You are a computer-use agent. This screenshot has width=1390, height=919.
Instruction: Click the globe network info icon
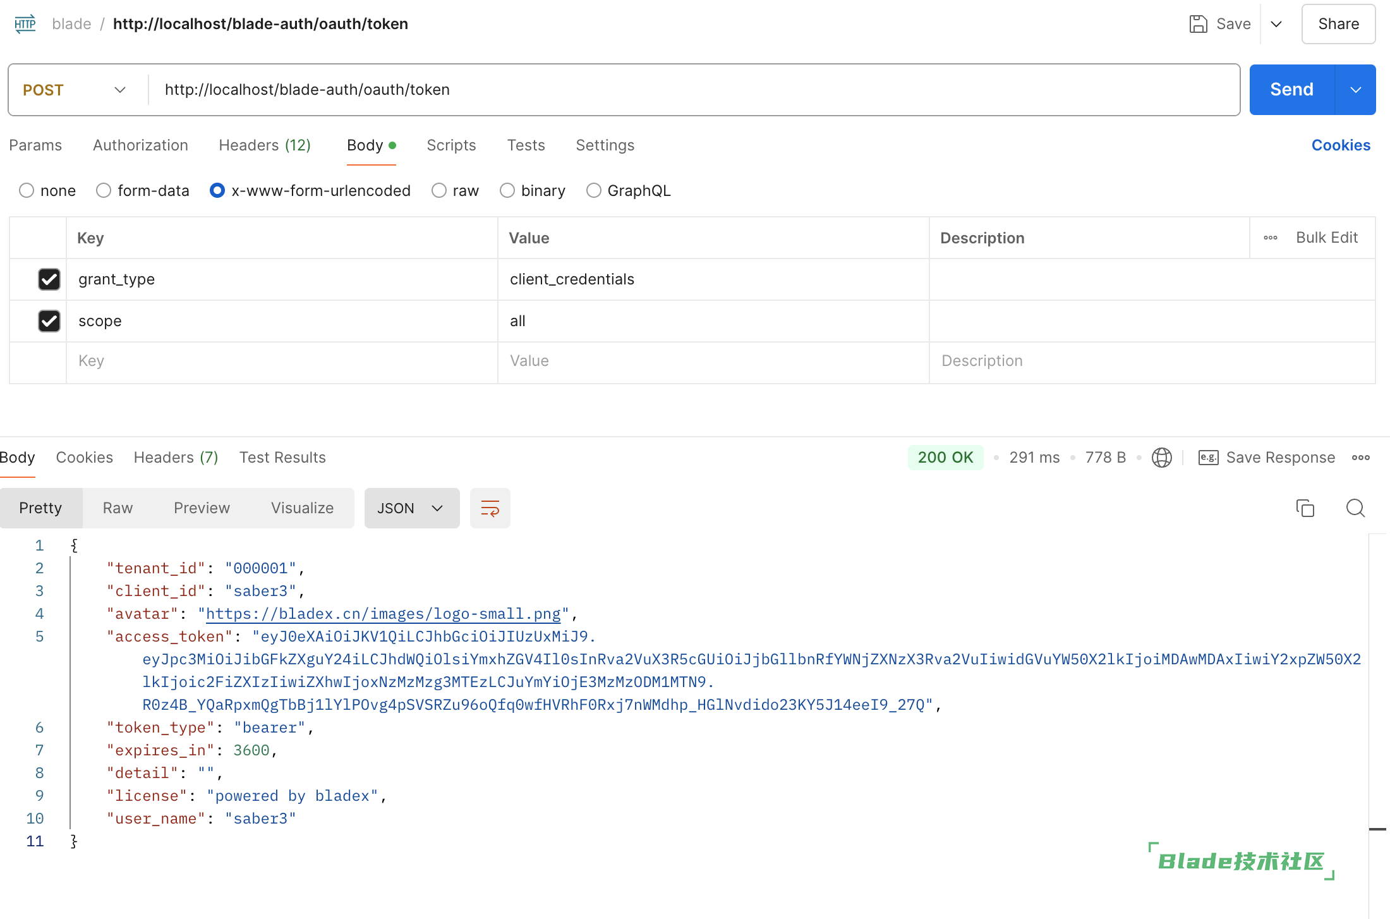point(1161,458)
